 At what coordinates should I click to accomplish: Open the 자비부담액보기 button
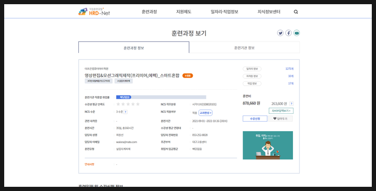281,111
